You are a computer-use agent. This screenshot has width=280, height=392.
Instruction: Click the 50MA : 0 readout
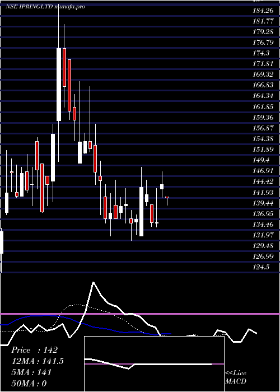(29, 383)
